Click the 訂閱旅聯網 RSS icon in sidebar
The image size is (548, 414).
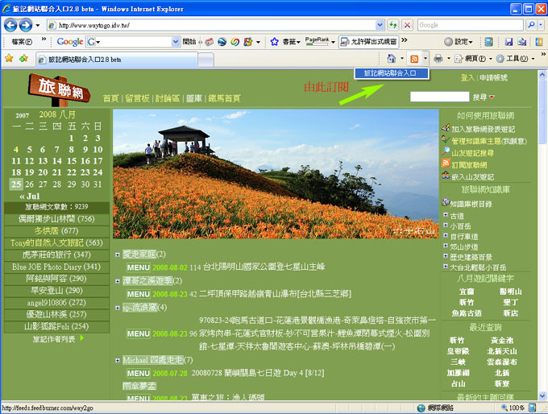click(445, 164)
